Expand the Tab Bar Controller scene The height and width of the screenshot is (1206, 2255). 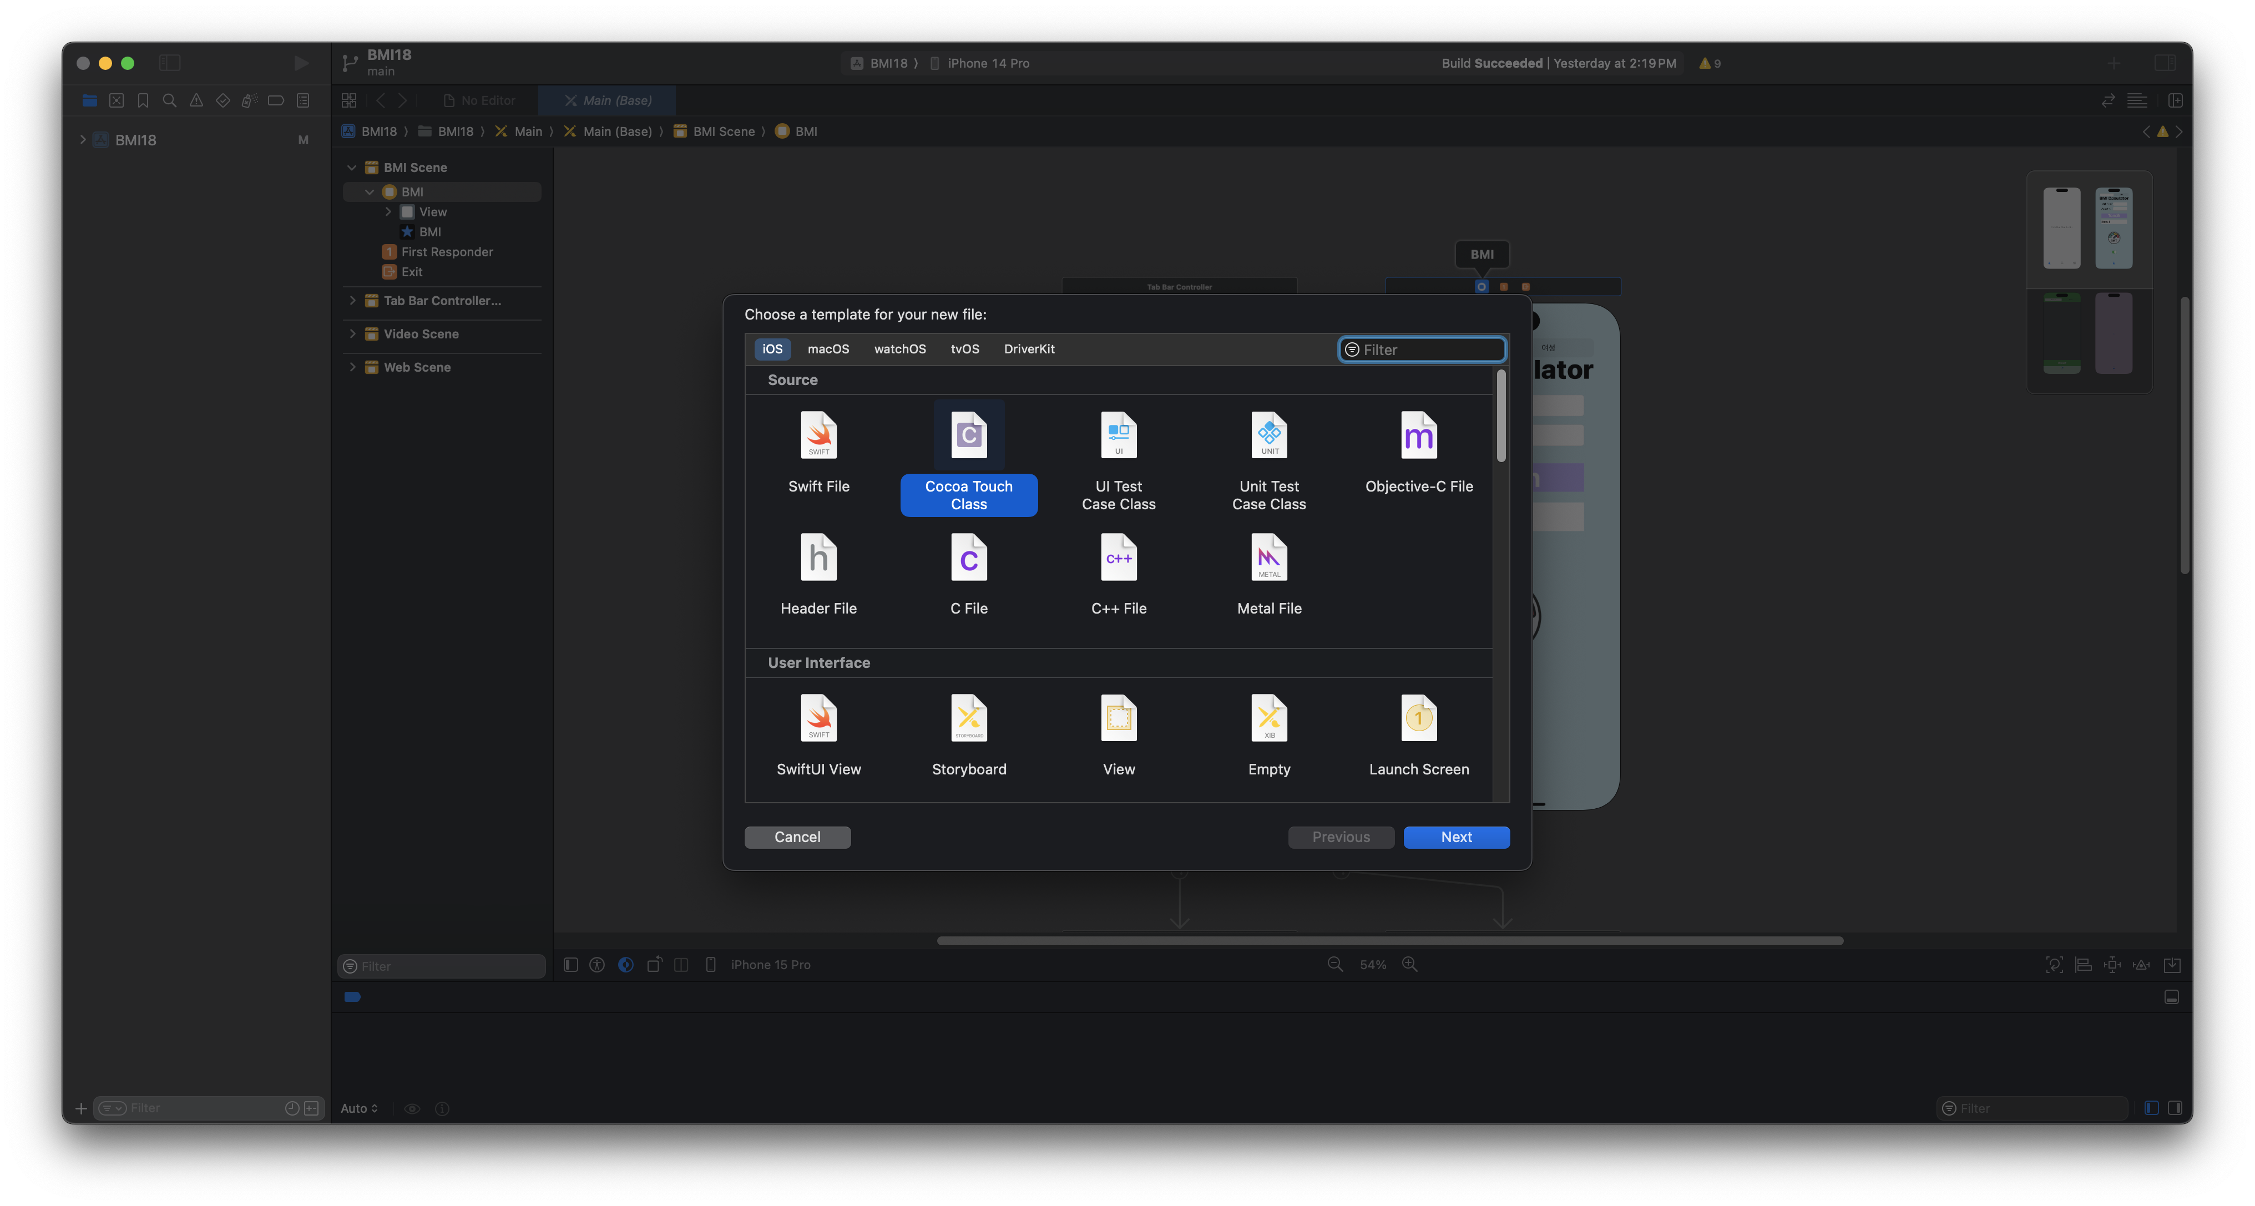pyautogui.click(x=353, y=300)
